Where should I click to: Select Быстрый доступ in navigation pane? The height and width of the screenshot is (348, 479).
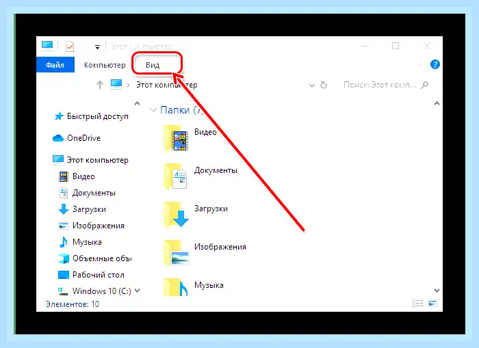97,116
